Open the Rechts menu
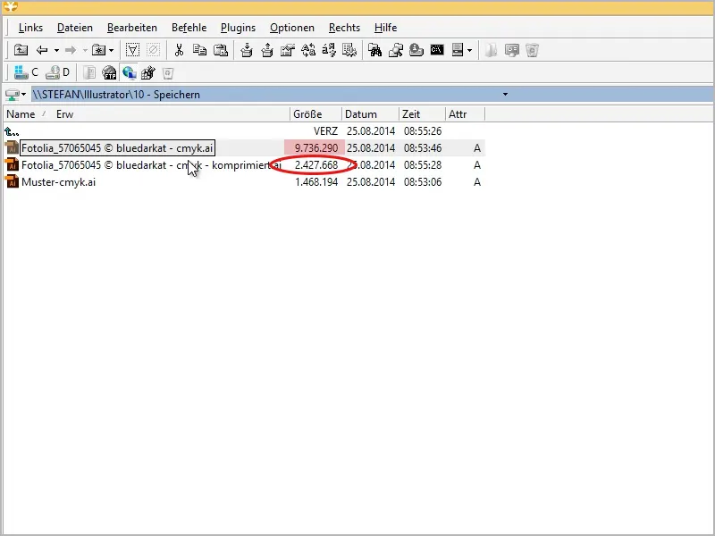 pyautogui.click(x=344, y=28)
